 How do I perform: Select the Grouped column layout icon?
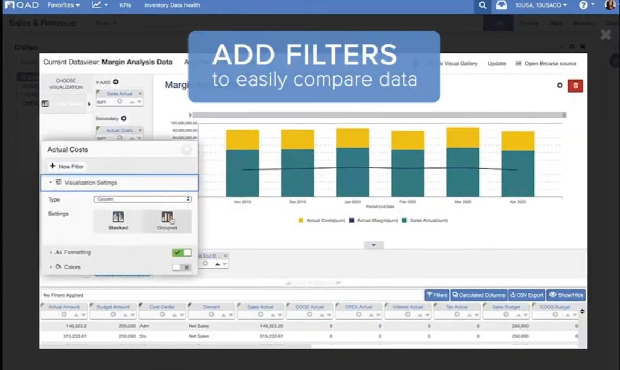167,217
